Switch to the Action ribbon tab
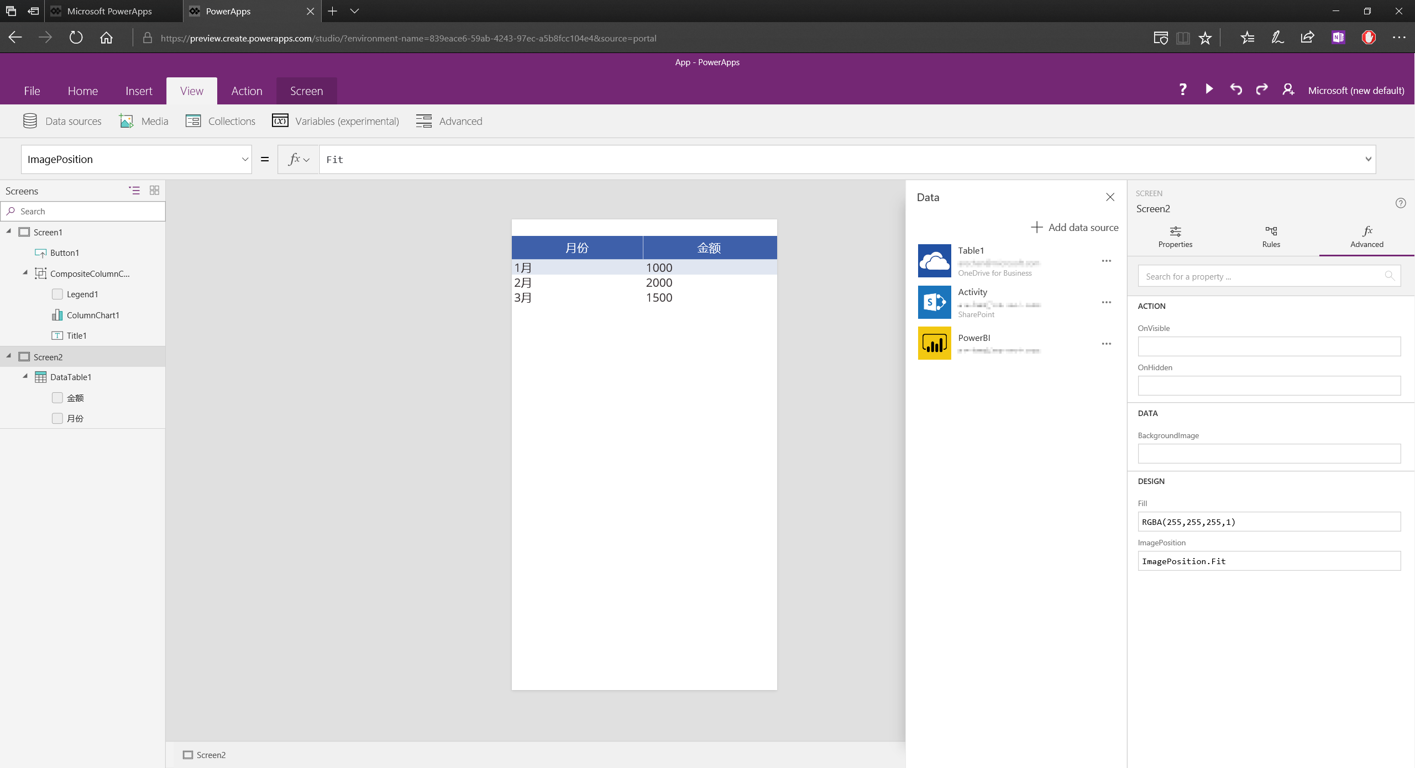 click(247, 91)
